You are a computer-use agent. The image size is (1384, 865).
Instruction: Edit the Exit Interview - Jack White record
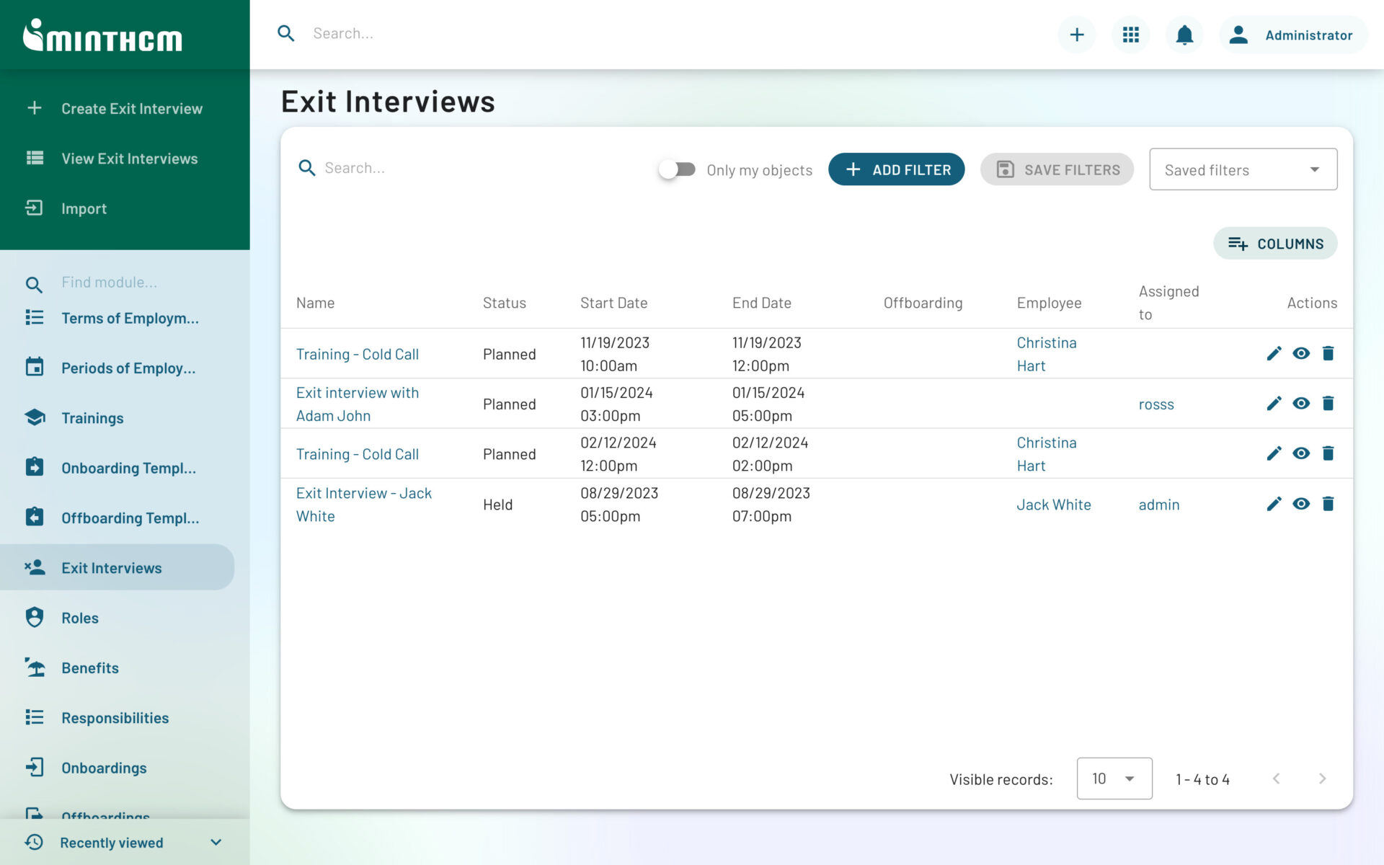[1274, 504]
